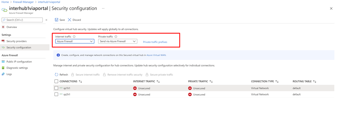Image resolution: width=338 pixels, height=128 pixels.
Task: Click the Public IP configuration icon
Action: pyautogui.click(x=3, y=62)
